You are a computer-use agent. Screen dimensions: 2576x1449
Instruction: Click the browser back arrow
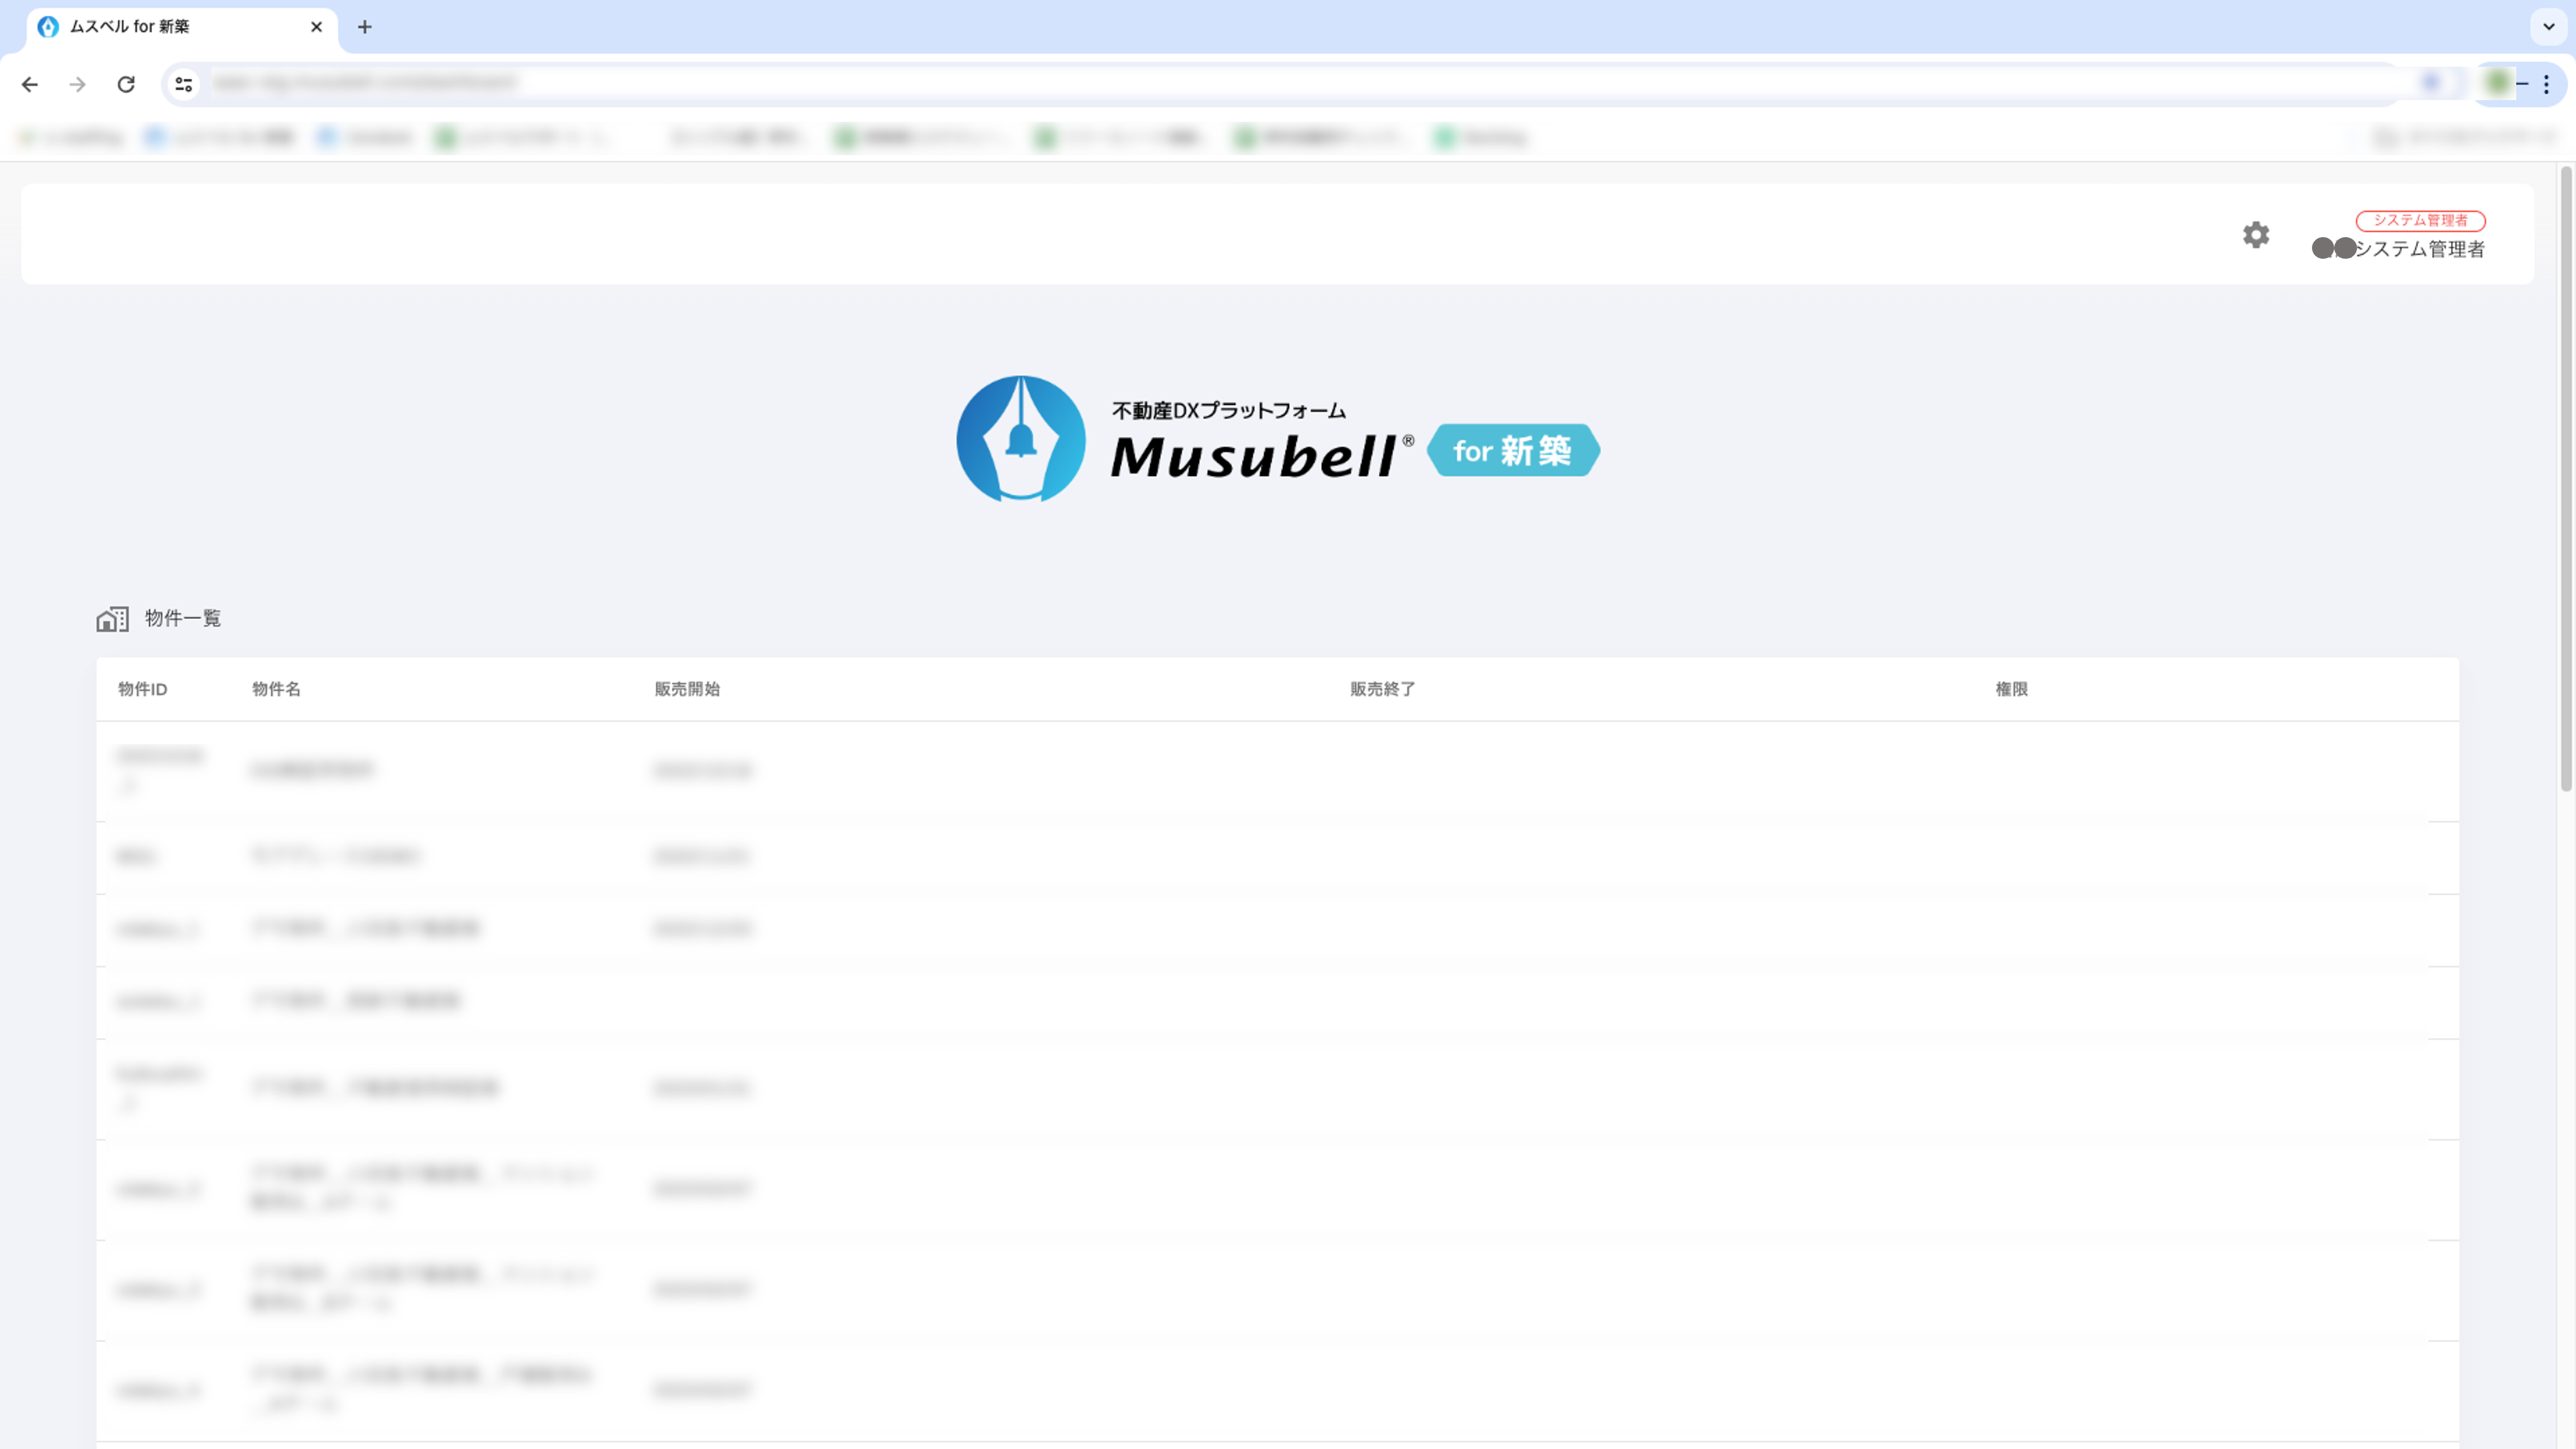coord(30,85)
